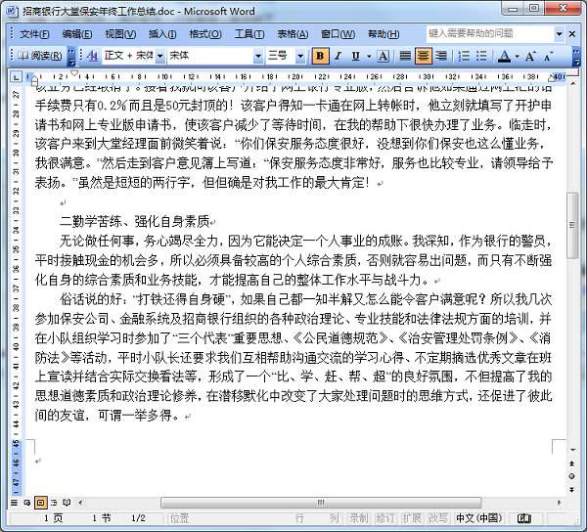Open underline style dropdown arrow

coord(369,57)
